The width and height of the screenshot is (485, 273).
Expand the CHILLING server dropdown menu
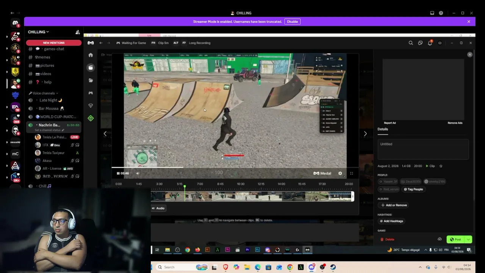(x=38, y=32)
